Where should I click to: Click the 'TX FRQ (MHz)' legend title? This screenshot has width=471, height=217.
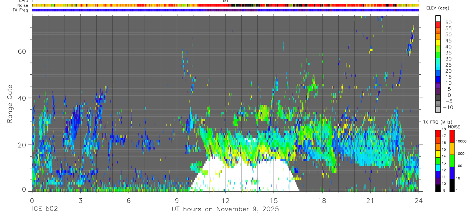click(438, 122)
